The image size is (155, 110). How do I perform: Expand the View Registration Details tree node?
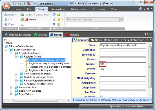pos(16,74)
